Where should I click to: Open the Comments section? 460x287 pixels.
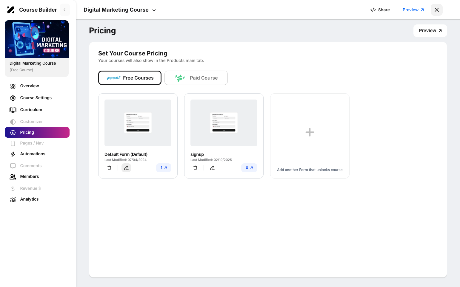tap(37, 166)
